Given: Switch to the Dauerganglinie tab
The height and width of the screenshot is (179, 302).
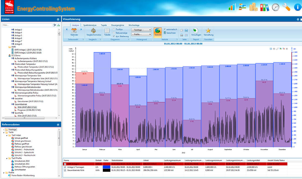Looking at the screenshot, I should pyautogui.click(x=118, y=25).
